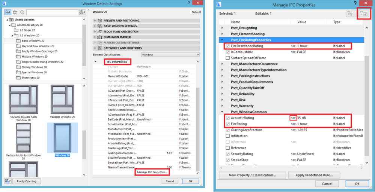Click the link icon beside FireResistanceRating value

click(294, 46)
